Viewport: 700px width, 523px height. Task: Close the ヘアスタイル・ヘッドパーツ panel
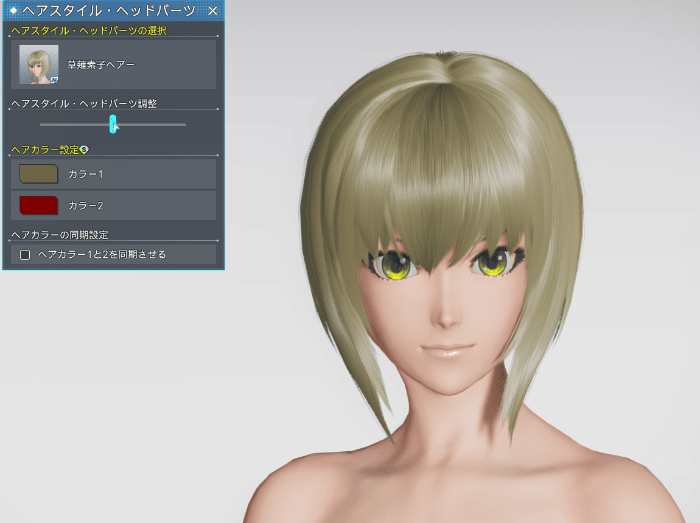[213, 10]
